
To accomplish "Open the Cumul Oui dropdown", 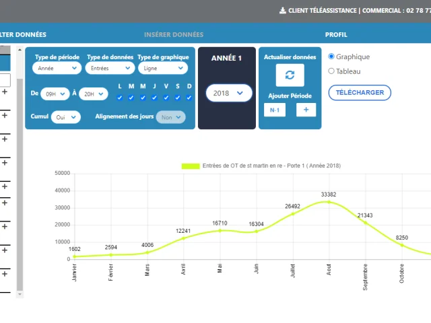I will (x=65, y=117).
